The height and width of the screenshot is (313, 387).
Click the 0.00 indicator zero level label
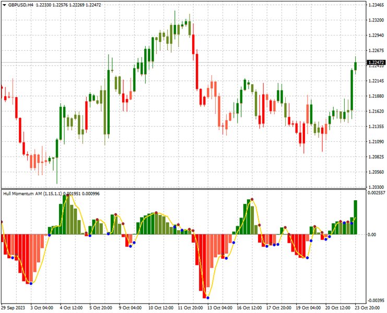(x=372, y=234)
